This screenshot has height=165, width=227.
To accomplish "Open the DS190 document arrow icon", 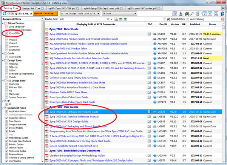I will pyautogui.click(x=150, y=34).
